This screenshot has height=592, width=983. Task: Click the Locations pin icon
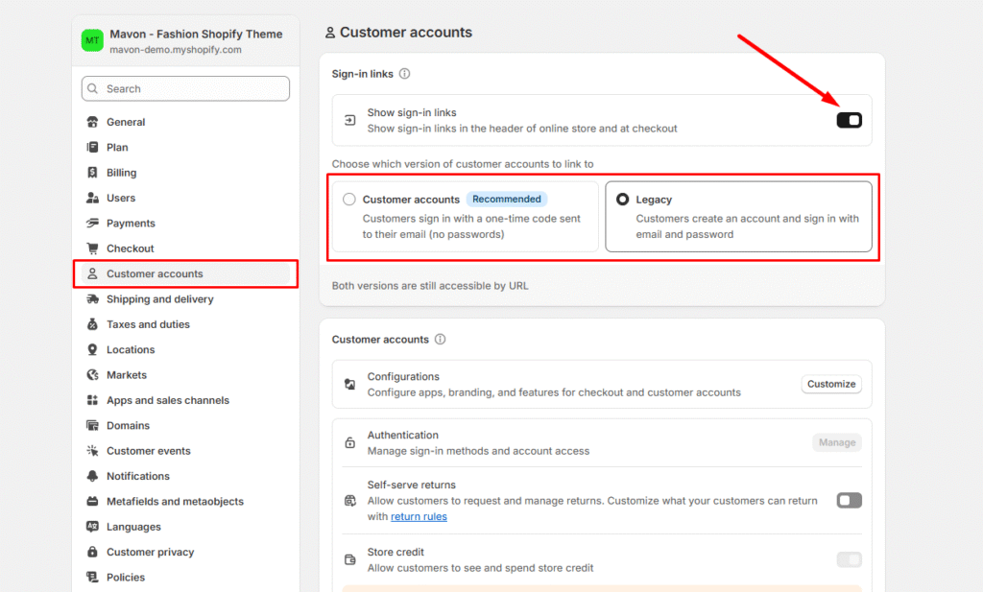(92, 350)
